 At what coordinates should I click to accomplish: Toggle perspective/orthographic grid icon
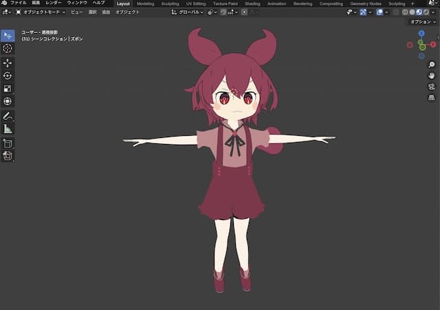(x=431, y=97)
